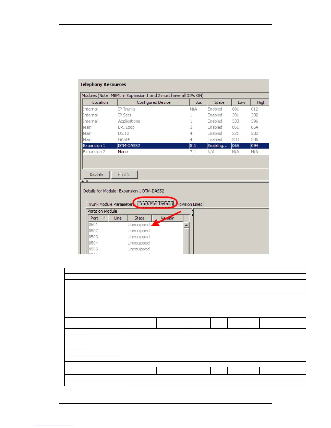The image size is (331, 428).
Task: Open the Trunk Port Details tab
Action: tap(155, 204)
